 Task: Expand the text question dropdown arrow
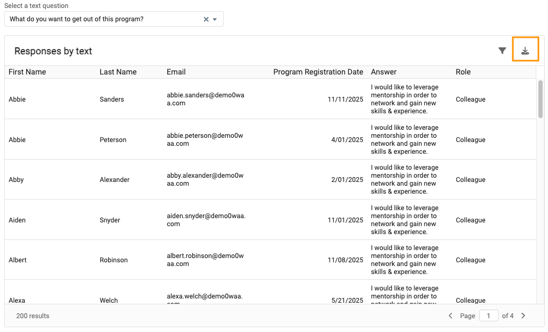point(215,19)
